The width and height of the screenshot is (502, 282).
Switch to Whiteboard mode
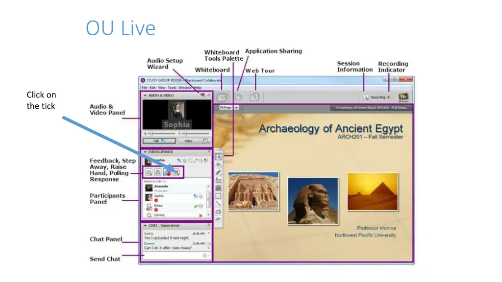tap(222, 97)
